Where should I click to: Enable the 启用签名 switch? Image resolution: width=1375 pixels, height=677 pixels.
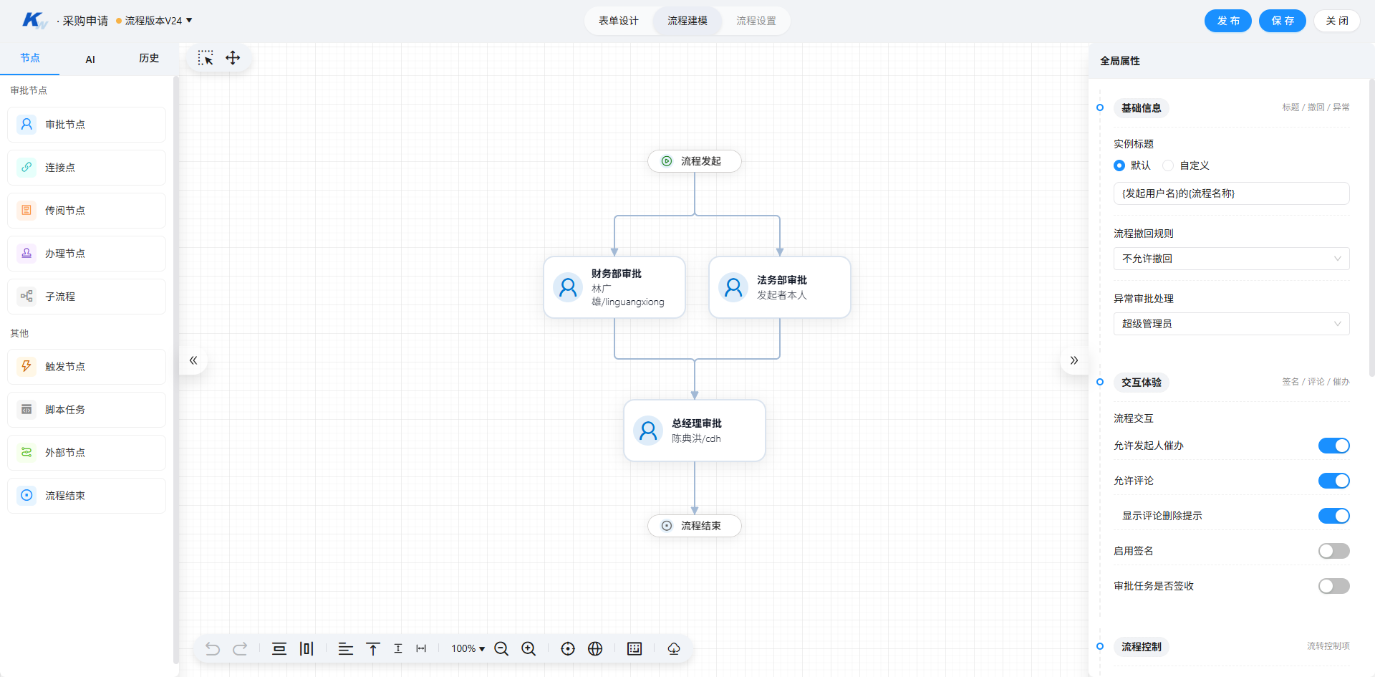pos(1334,551)
